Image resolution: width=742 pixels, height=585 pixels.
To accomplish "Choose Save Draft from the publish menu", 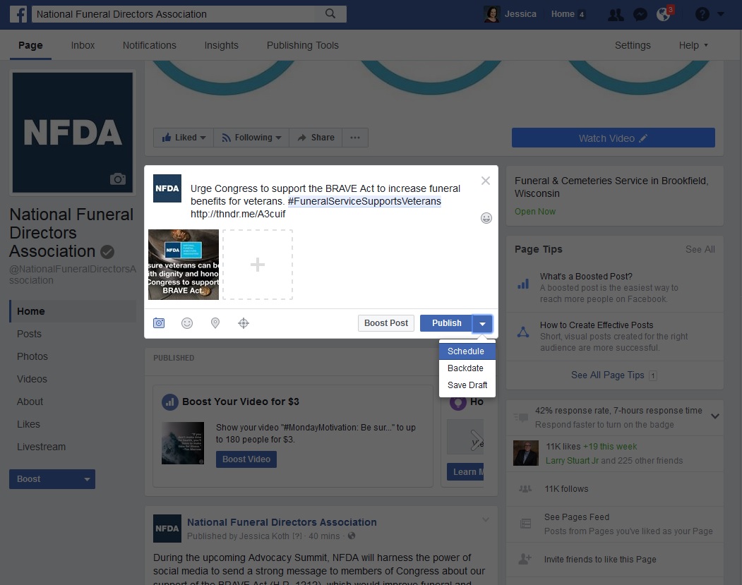I will click(x=467, y=385).
